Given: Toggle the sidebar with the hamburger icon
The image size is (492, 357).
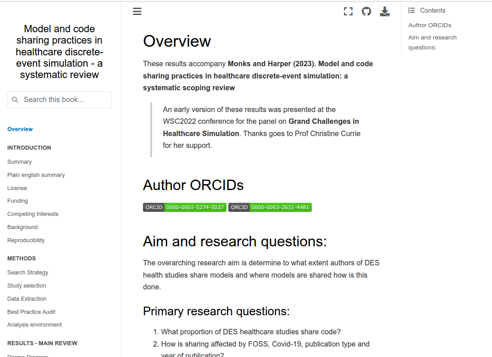Looking at the screenshot, I should tap(137, 12).
